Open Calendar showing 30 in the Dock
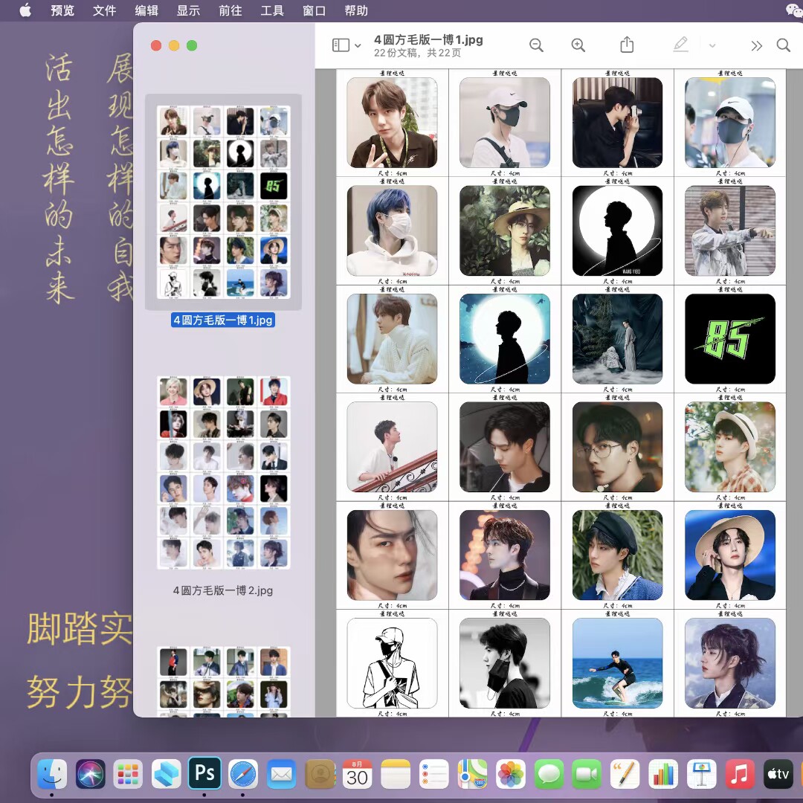Screen dimensions: 803x803 [x=357, y=774]
